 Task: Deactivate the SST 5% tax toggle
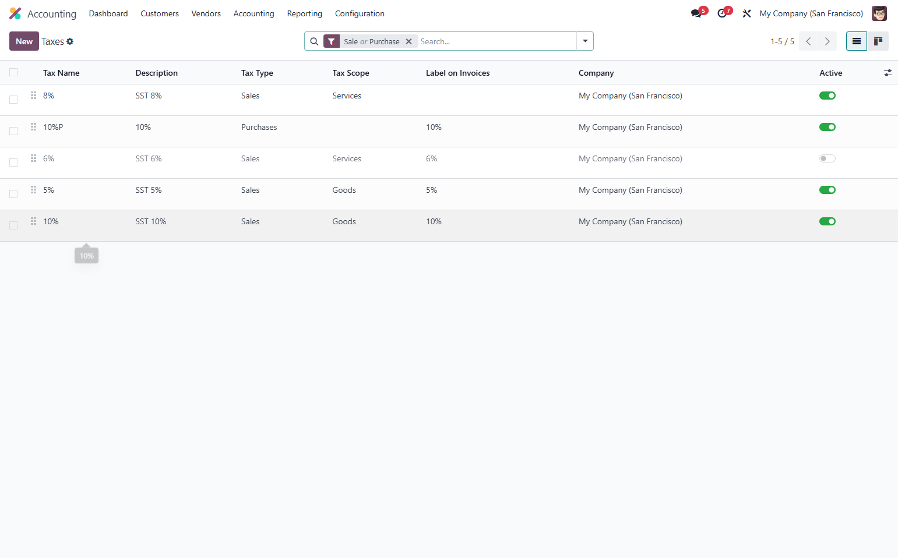[x=827, y=190]
